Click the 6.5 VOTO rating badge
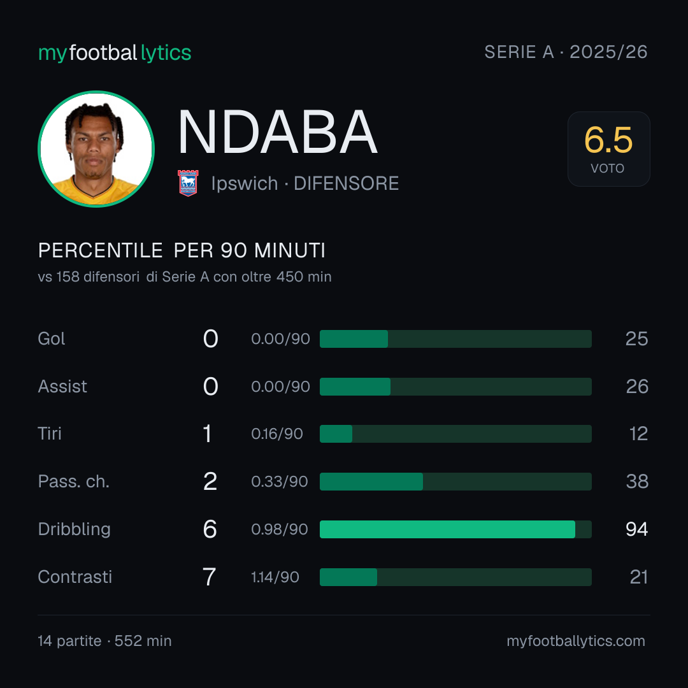This screenshot has height=688, width=688. point(608,148)
